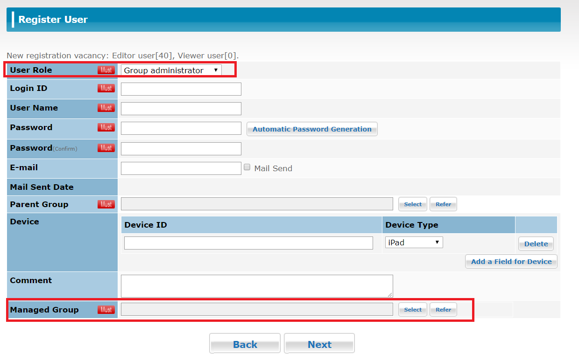
Task: Open the Device Type iPad dropdown
Action: [414, 243]
